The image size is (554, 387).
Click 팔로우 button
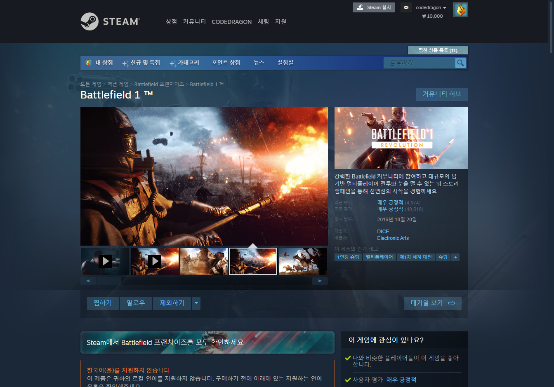[x=136, y=303]
